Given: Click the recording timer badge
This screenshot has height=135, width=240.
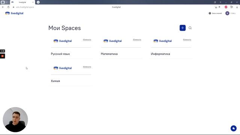Looking at the screenshot, I should tap(3, 51).
